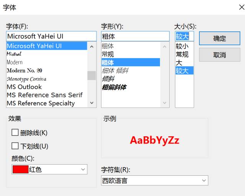Viewport: 245px width, 196px height.
Task: Click style list scroll down arrow
Action: click(x=165, y=103)
